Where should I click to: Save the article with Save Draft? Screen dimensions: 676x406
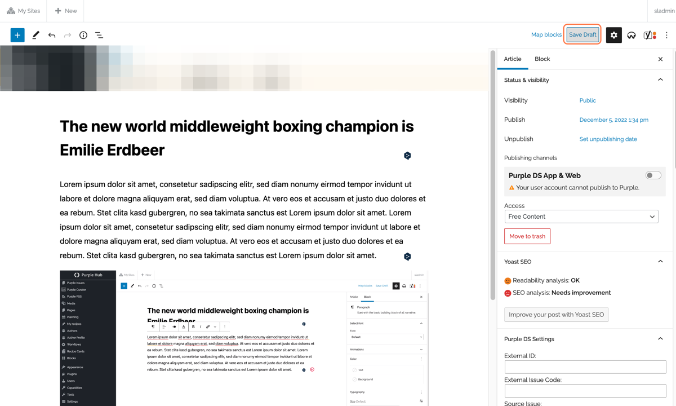(582, 35)
